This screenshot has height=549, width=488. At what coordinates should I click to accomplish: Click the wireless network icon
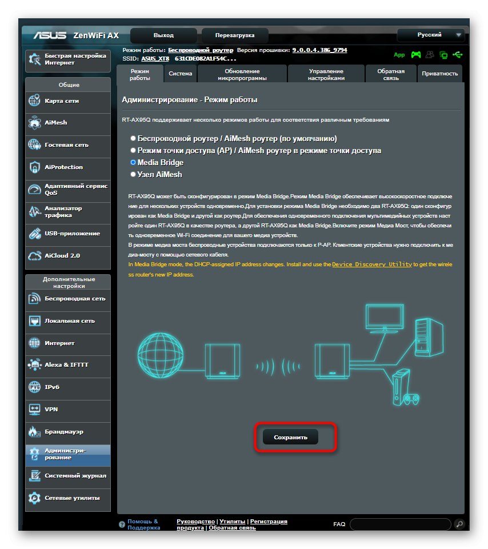tap(34, 299)
